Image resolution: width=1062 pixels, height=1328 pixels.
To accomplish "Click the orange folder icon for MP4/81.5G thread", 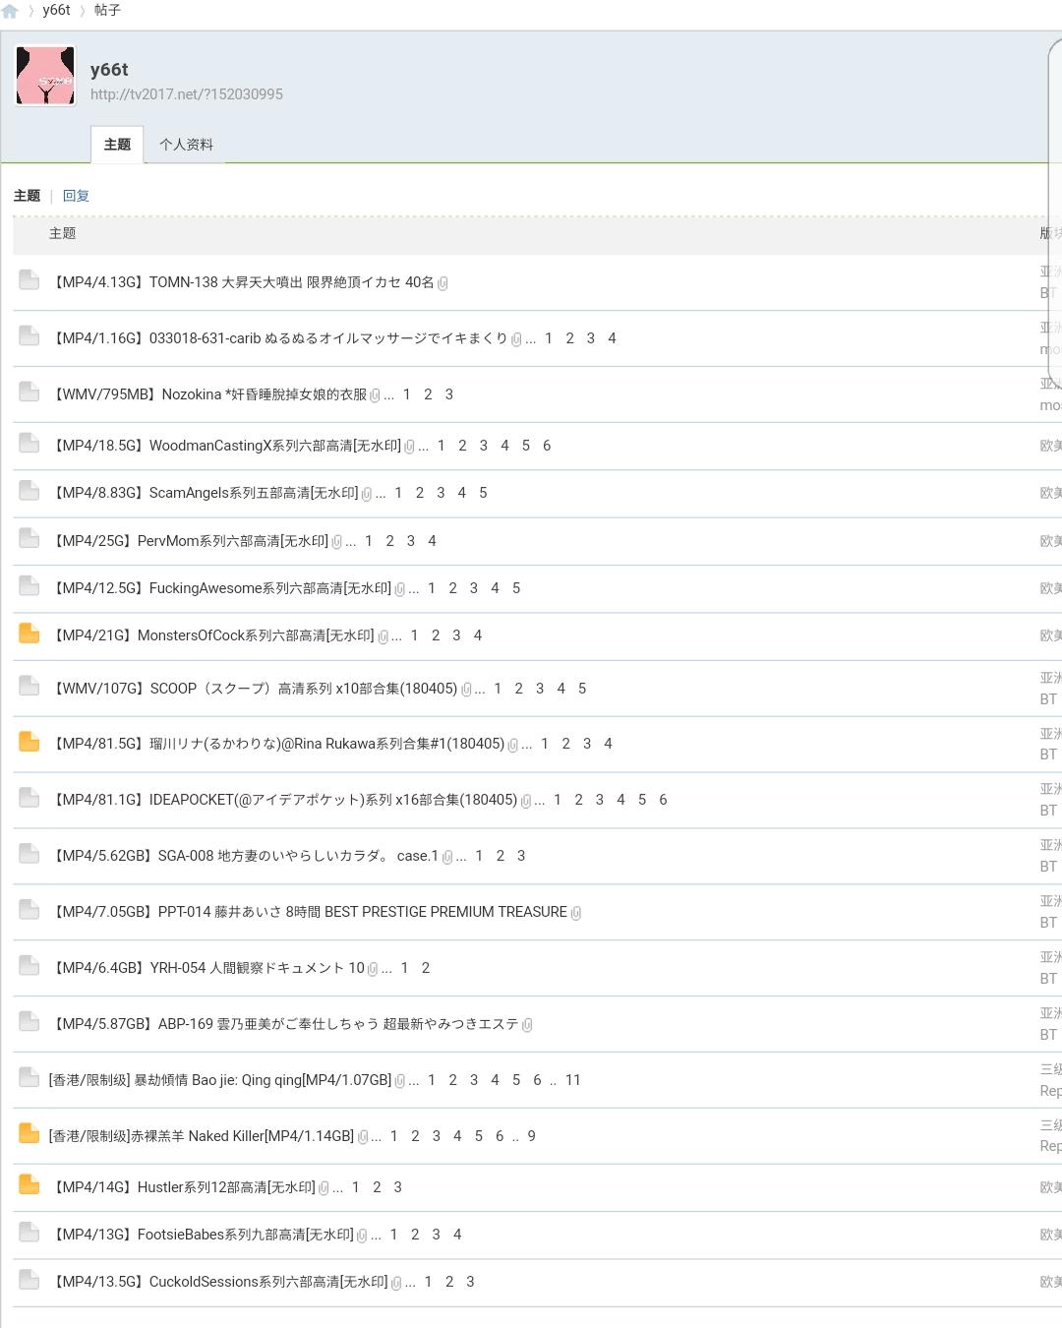I will pos(29,741).
